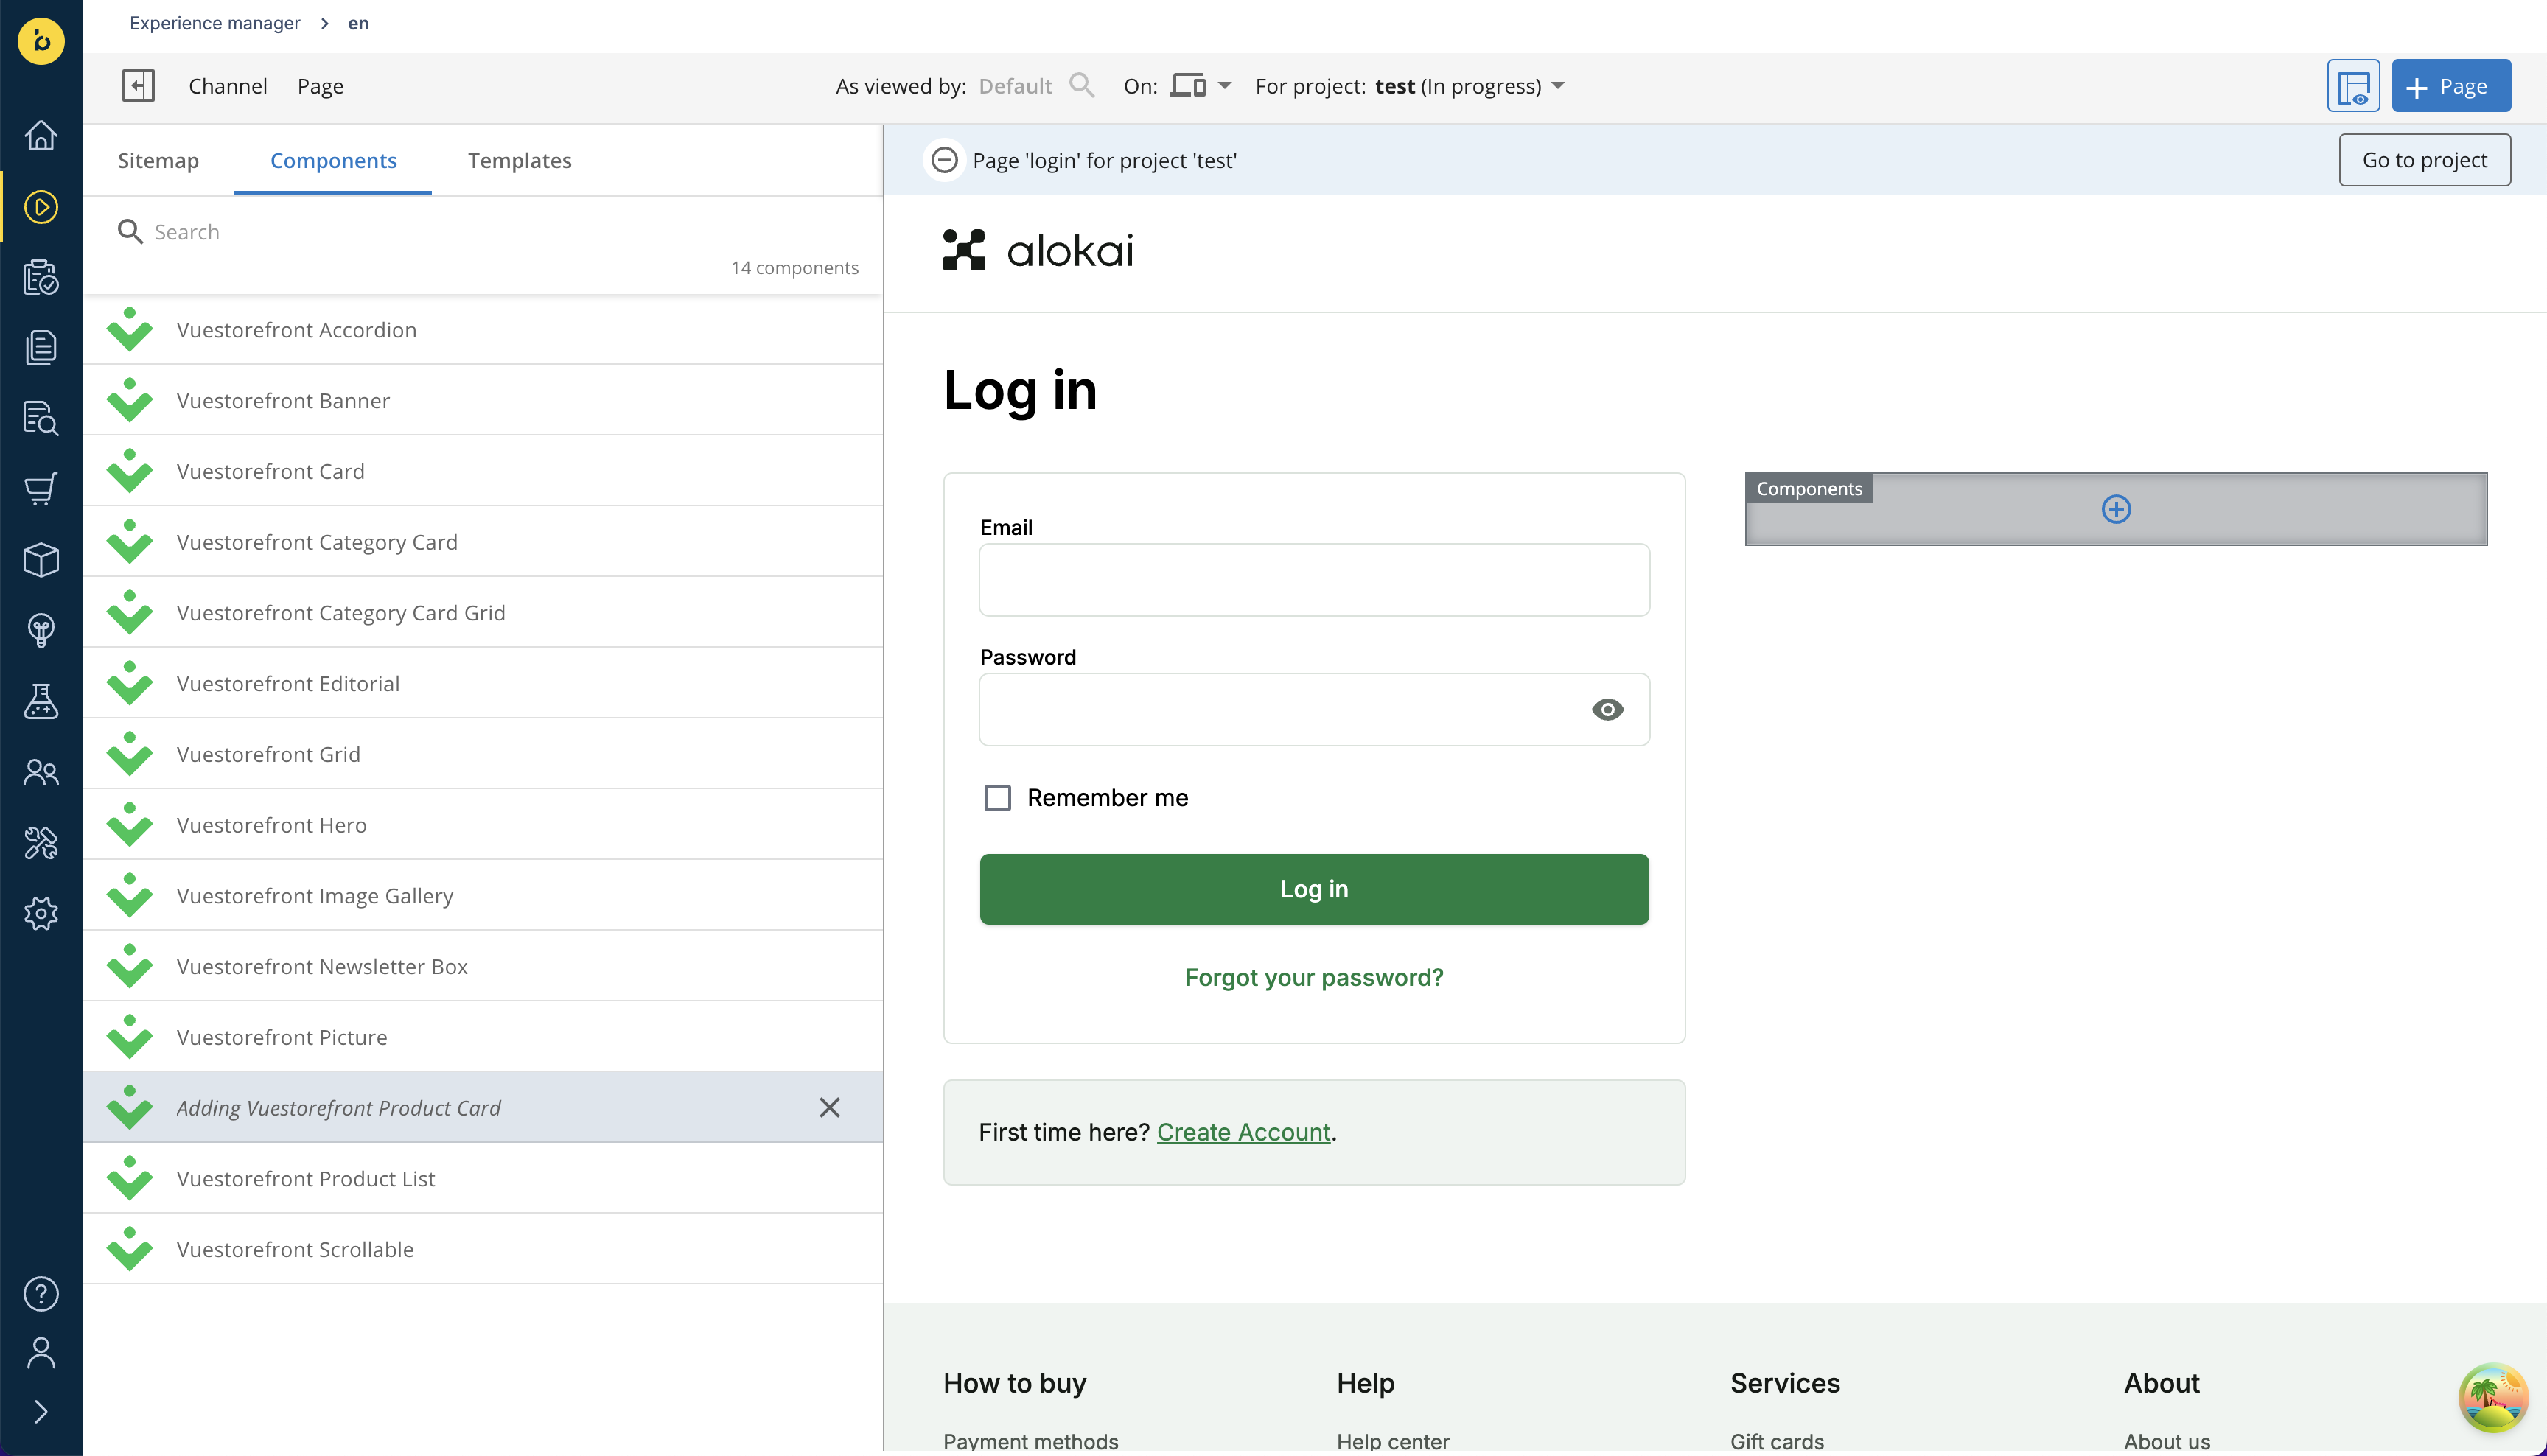Viewport: 2547px width, 1456px height.
Task: Click the alokai logo
Action: [1038, 250]
